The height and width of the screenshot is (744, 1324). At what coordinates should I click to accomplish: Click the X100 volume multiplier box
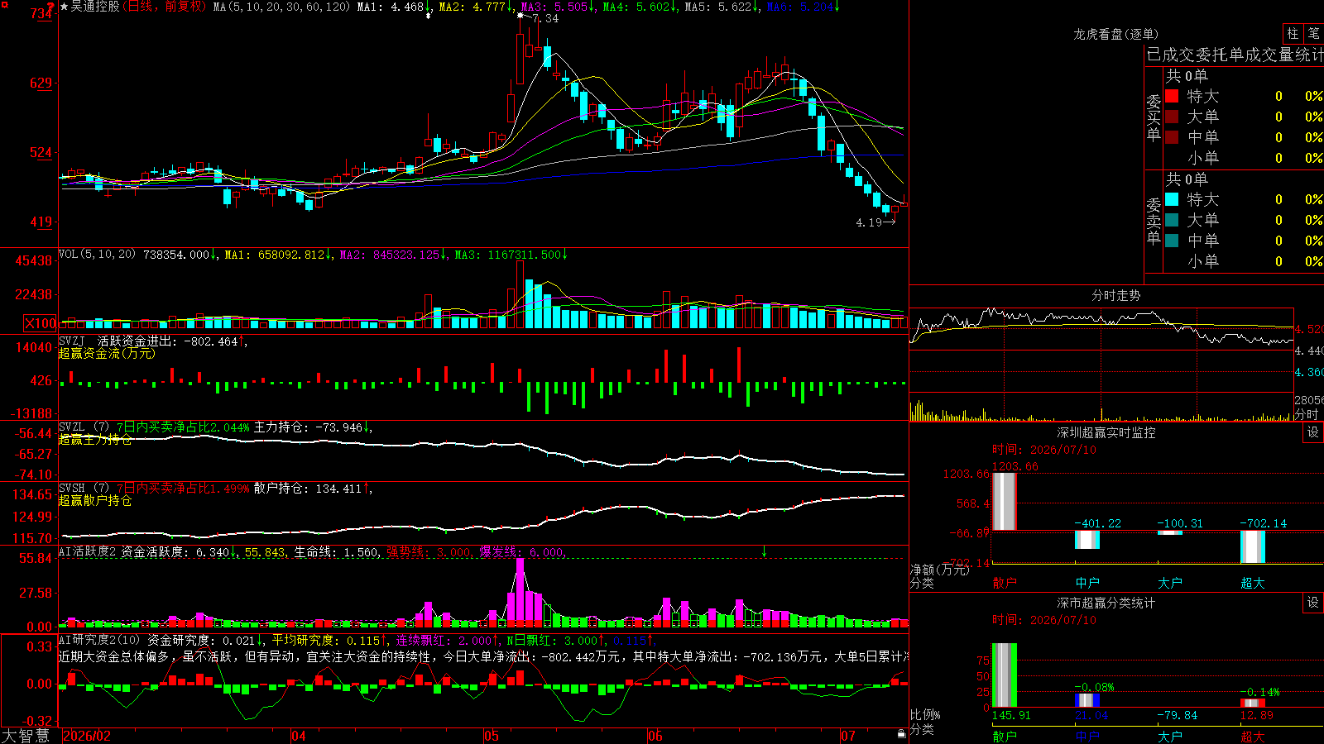point(41,323)
